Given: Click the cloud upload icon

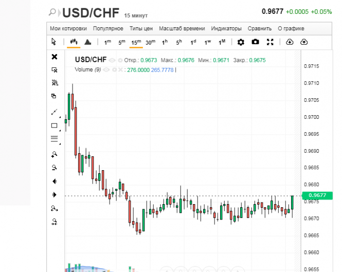Looking at the screenshot, I should click(304, 42).
